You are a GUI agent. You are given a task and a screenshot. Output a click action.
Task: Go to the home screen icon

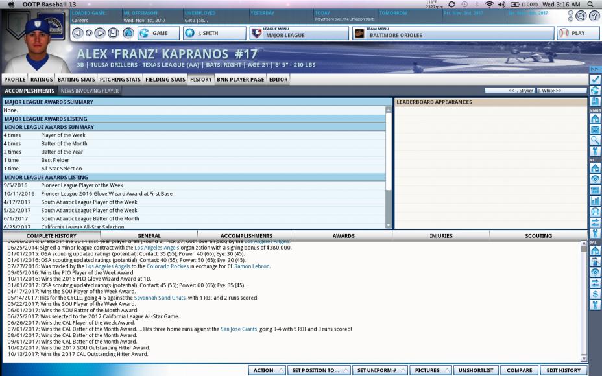(128, 33)
